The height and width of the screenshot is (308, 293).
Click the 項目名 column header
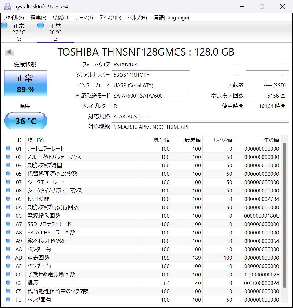pyautogui.click(x=36, y=140)
